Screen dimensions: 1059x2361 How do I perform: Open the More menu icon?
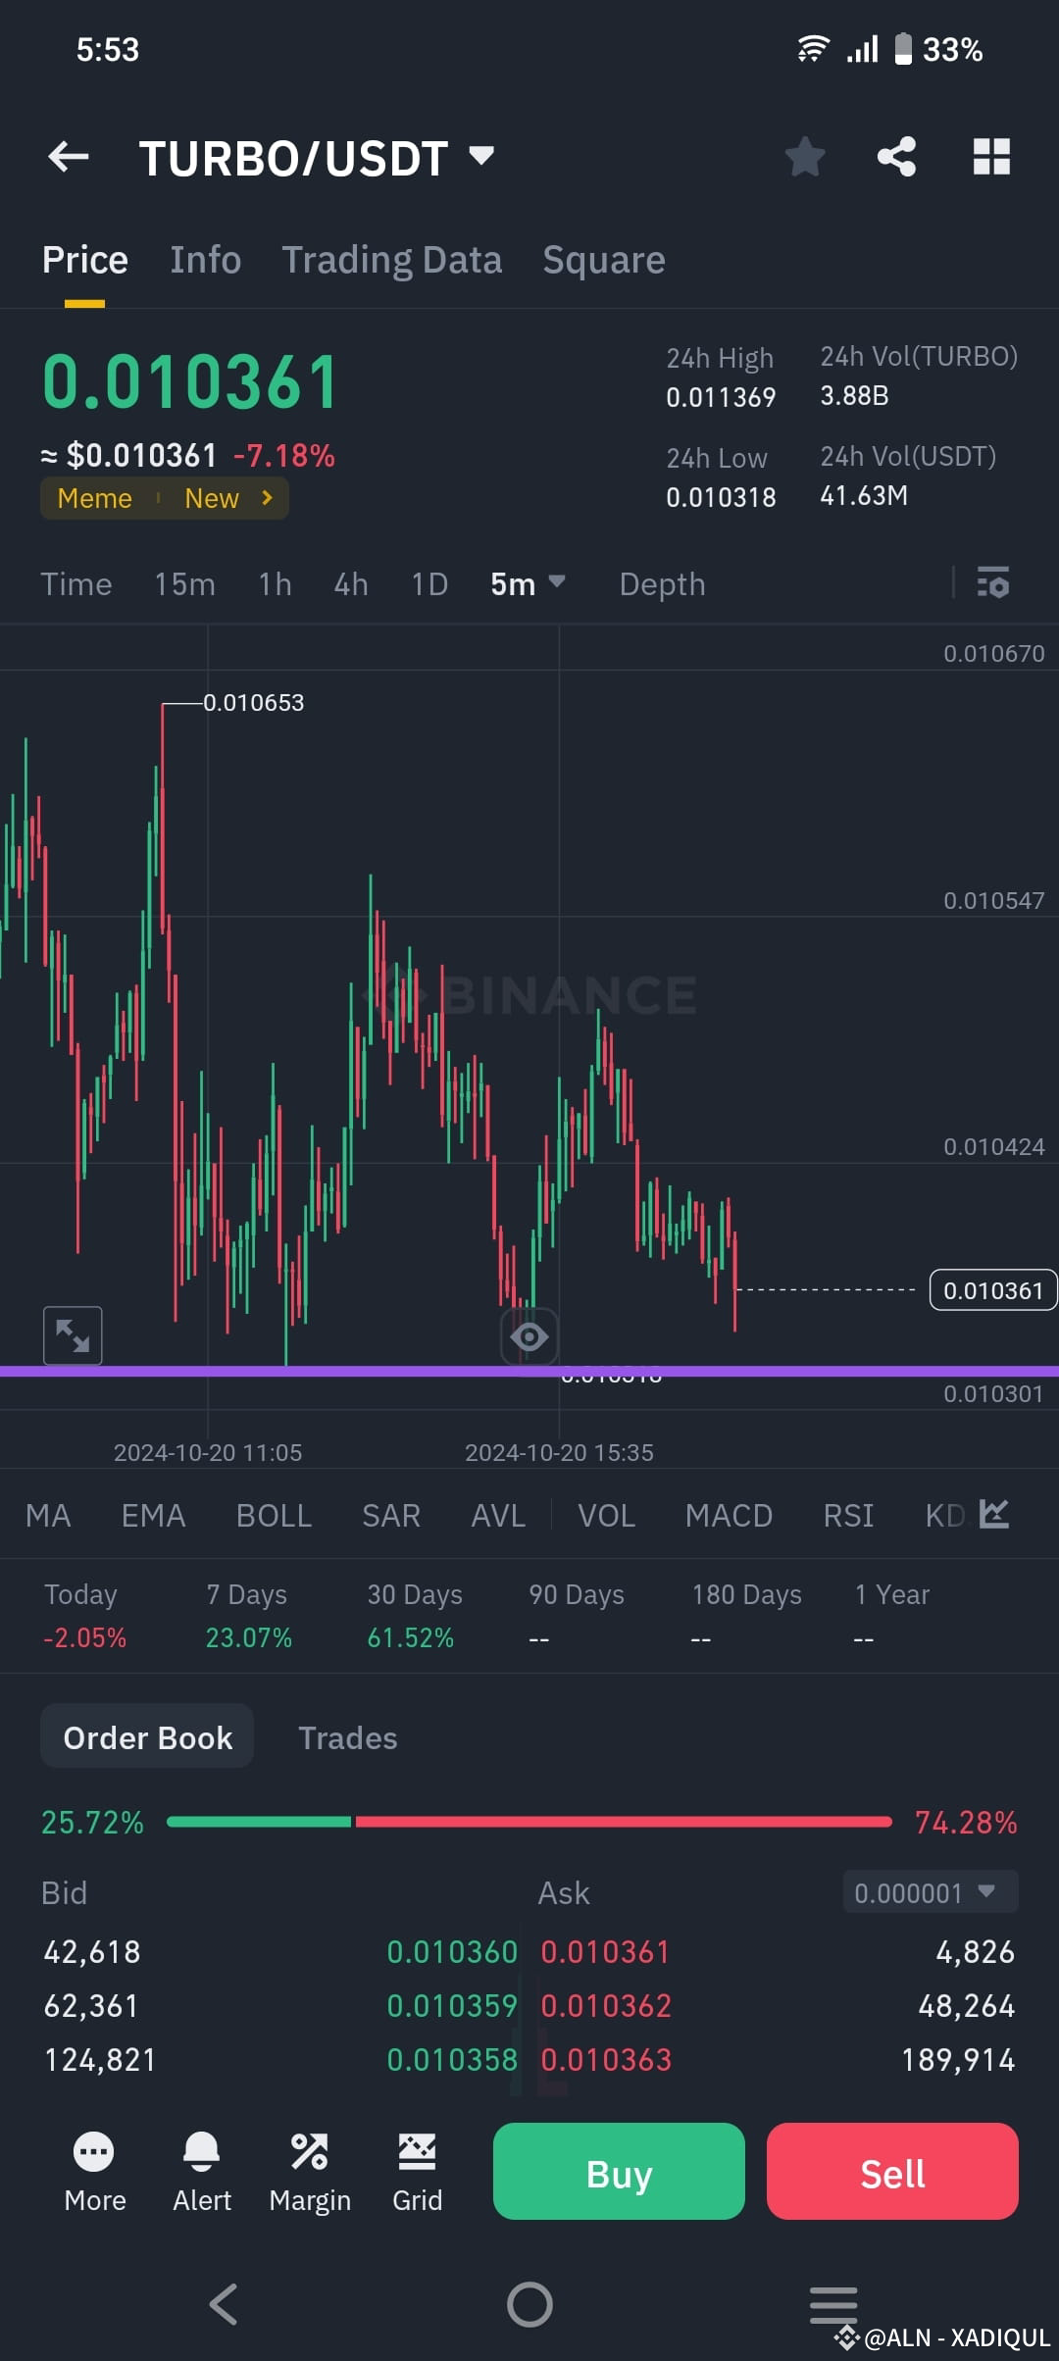(x=94, y=2172)
